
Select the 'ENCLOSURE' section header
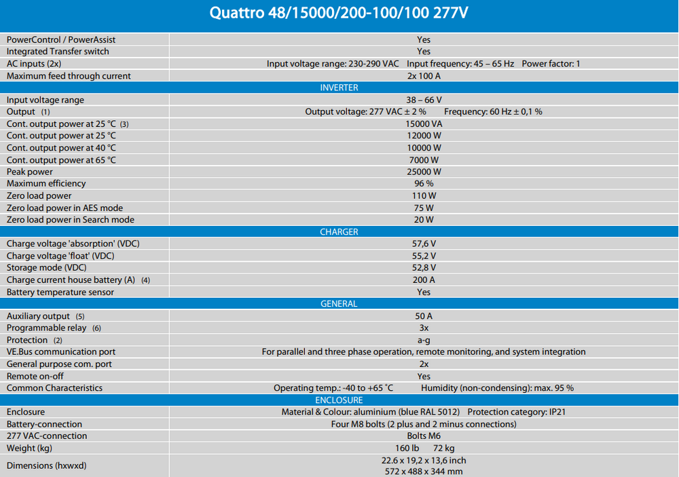[339, 400]
